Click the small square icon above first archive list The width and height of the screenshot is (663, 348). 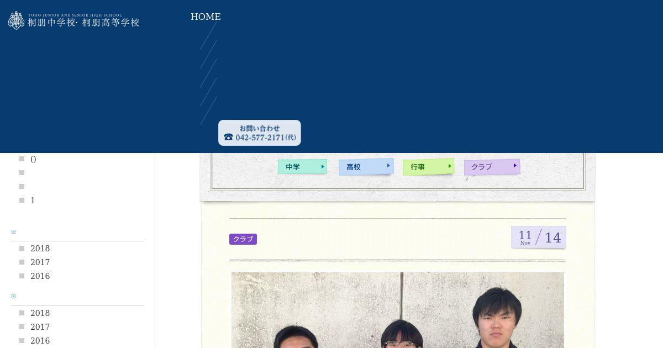coord(13,232)
